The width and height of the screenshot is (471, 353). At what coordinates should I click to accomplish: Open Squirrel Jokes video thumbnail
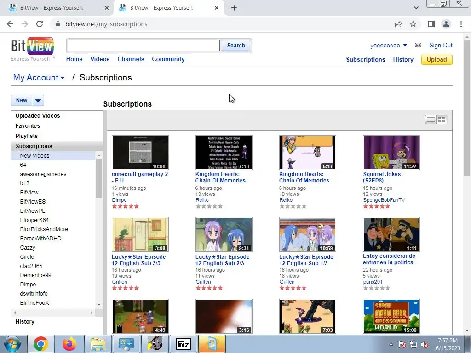[391, 153]
